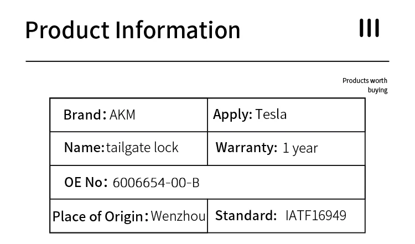Select the "OE No:" label
Viewport: 415px width, 244px height.
click(86, 183)
